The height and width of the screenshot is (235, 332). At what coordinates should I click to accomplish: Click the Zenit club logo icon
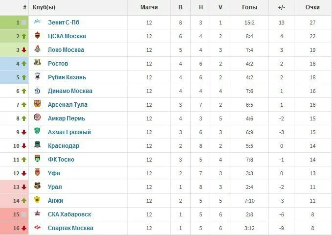click(x=37, y=22)
